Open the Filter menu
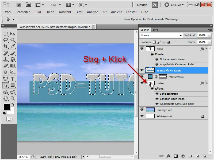 [x=79, y=12]
